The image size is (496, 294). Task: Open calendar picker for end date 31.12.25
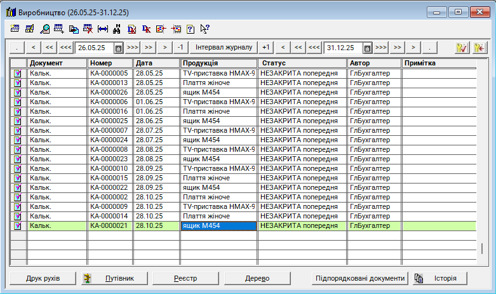tap(367, 48)
